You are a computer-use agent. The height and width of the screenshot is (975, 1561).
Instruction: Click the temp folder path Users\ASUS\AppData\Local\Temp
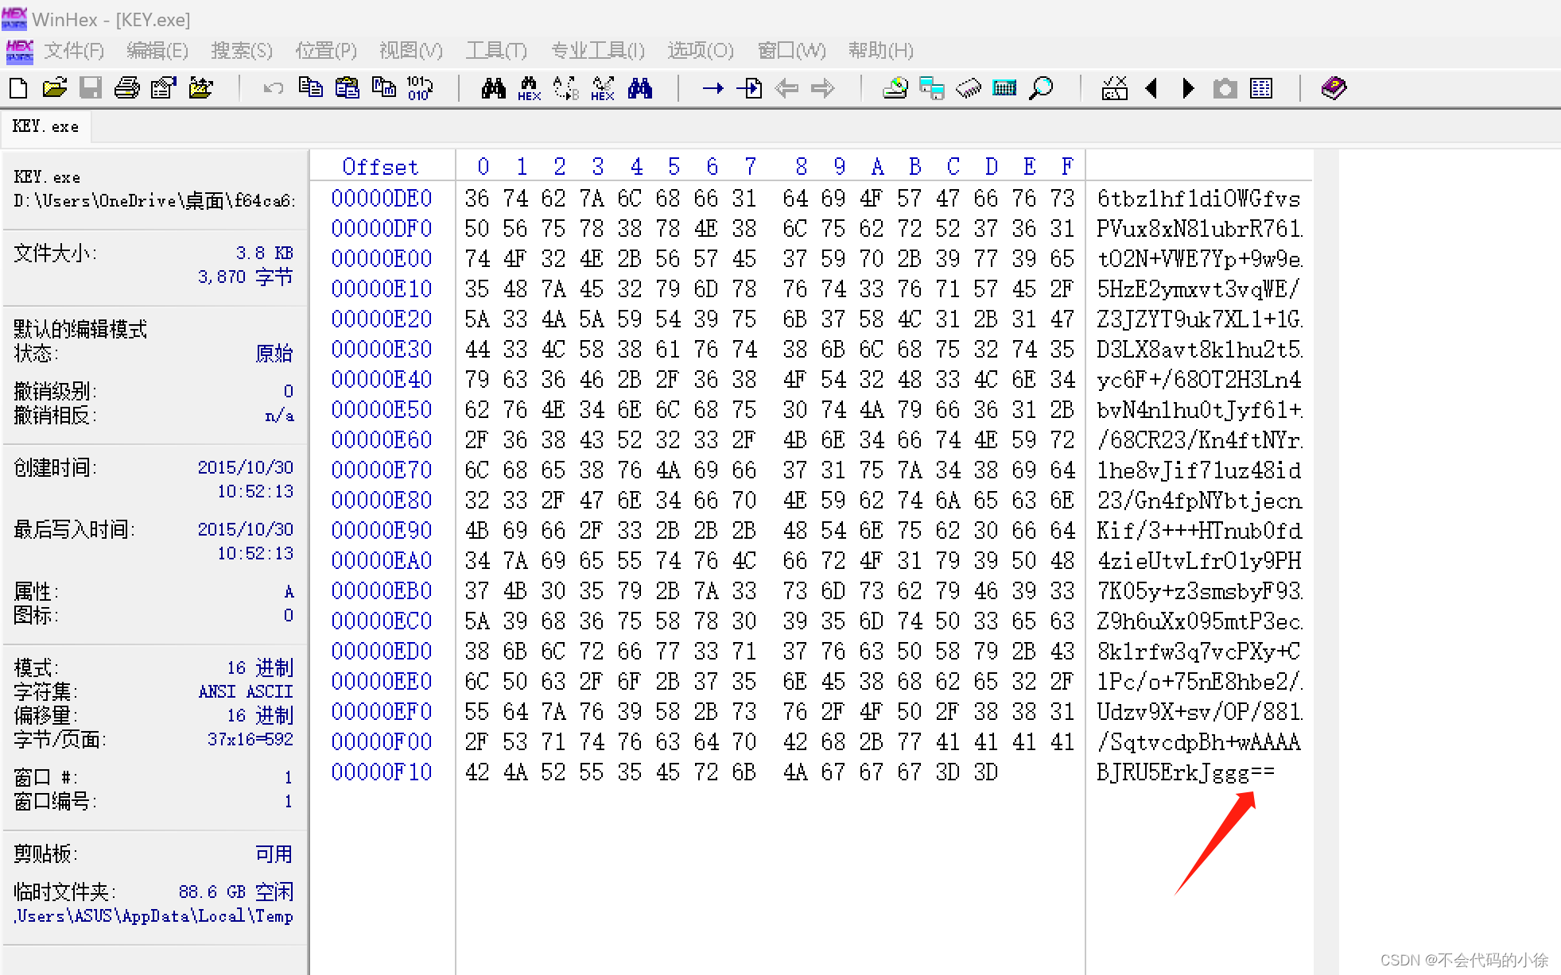pyautogui.click(x=154, y=916)
